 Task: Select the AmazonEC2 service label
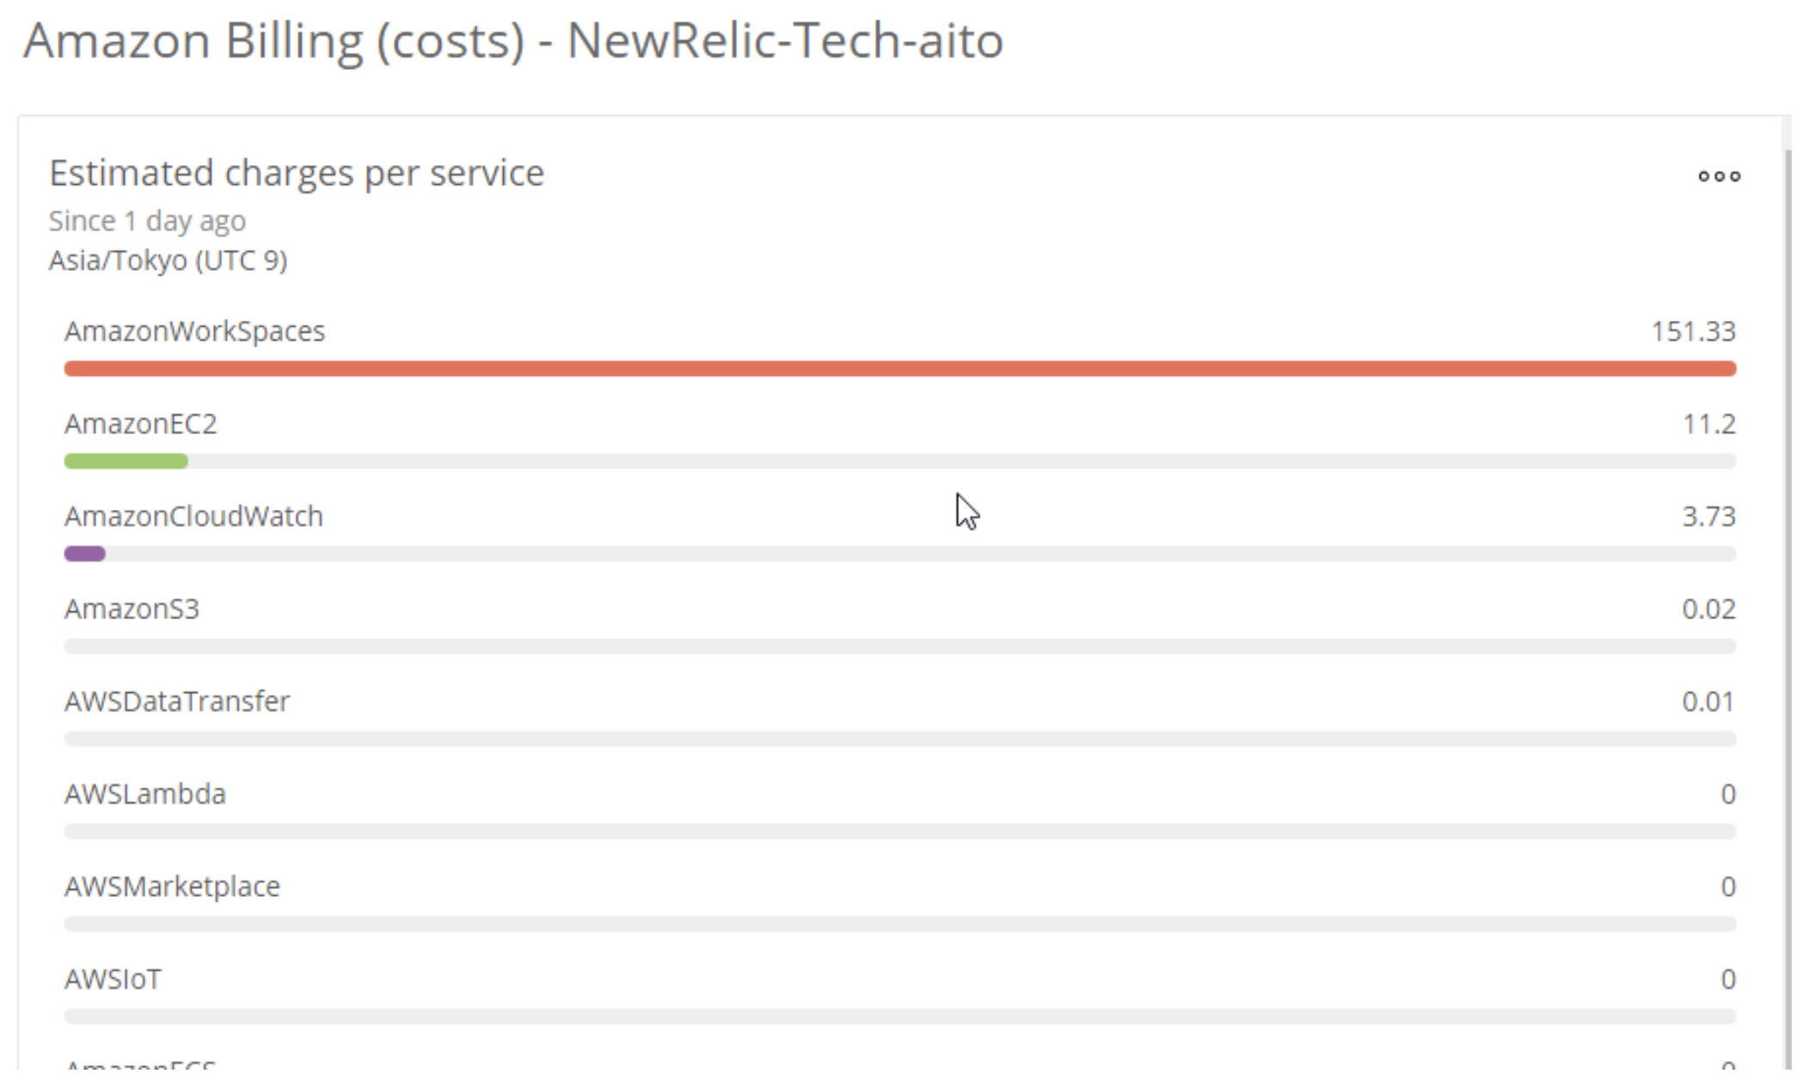(140, 424)
